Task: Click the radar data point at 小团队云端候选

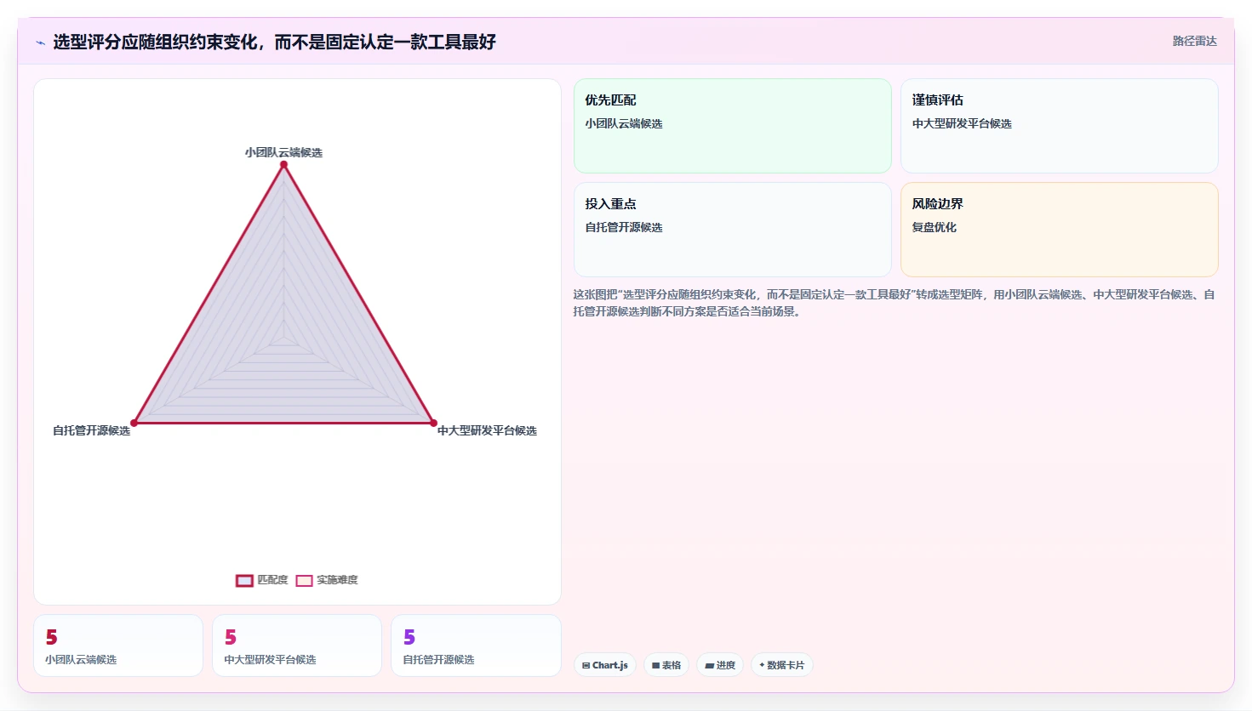Action: tap(283, 164)
